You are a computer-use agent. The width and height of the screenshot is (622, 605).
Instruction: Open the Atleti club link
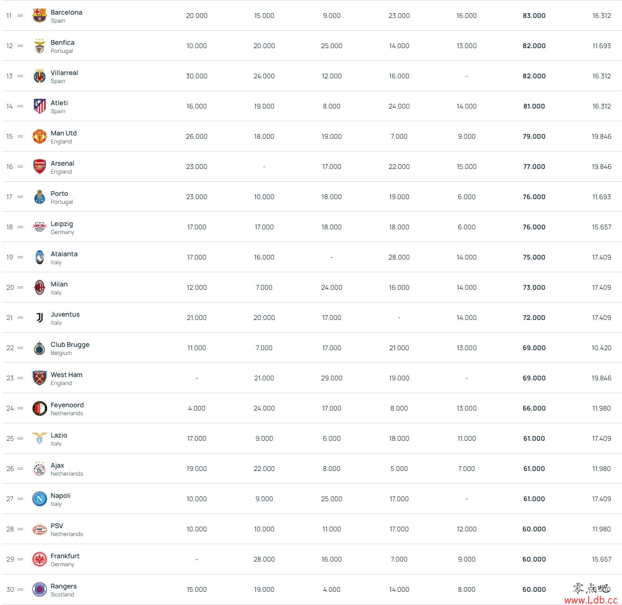[x=59, y=103]
